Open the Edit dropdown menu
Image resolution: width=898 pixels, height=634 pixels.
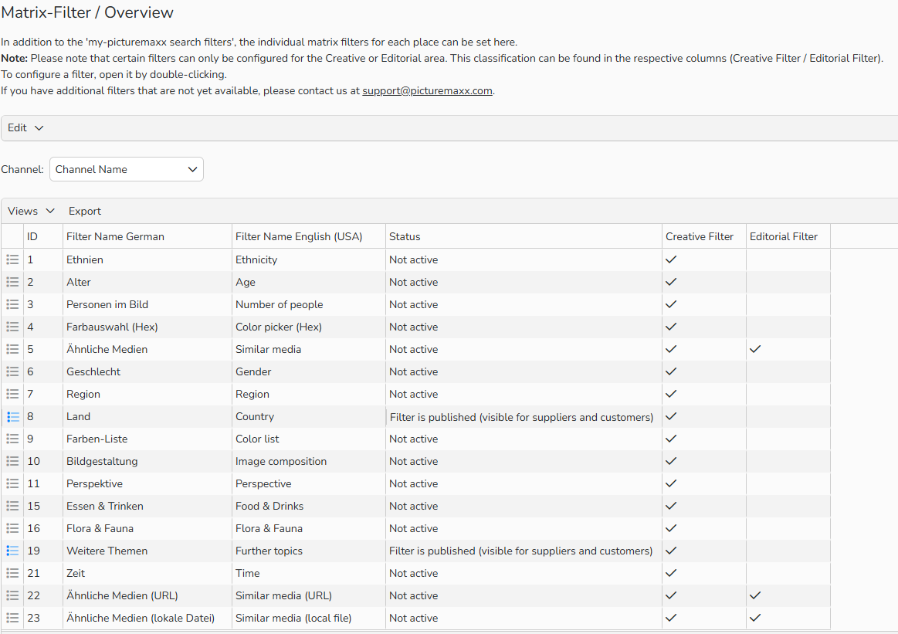(25, 127)
